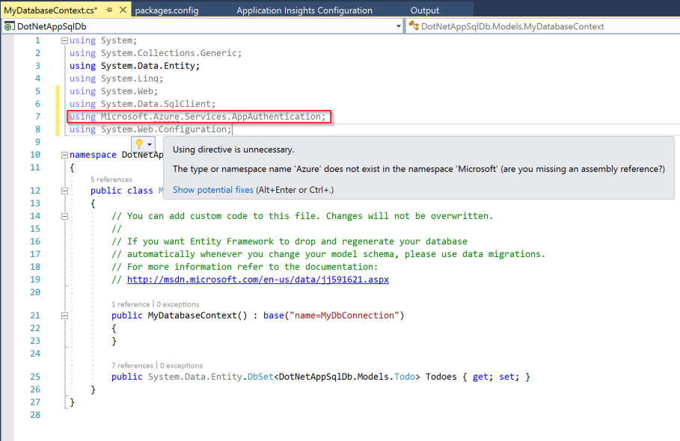Open the DotNetAppSqlDb project dropdown
Viewport: 680px width, 441px height.
point(203,26)
